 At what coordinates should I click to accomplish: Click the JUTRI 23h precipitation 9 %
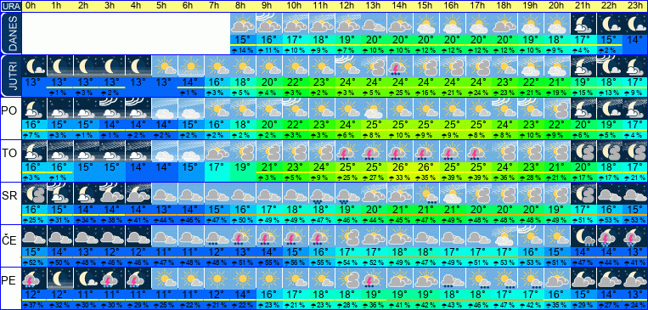[634, 93]
